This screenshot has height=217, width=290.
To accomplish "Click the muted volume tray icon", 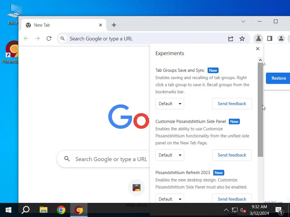I will tap(243, 210).
